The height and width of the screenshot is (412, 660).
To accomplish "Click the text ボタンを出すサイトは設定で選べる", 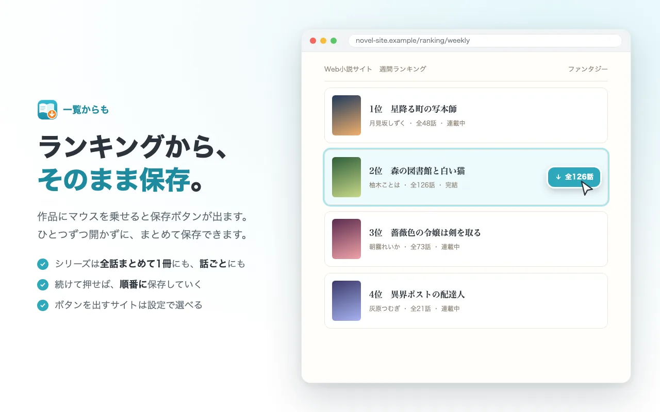I will [x=128, y=305].
